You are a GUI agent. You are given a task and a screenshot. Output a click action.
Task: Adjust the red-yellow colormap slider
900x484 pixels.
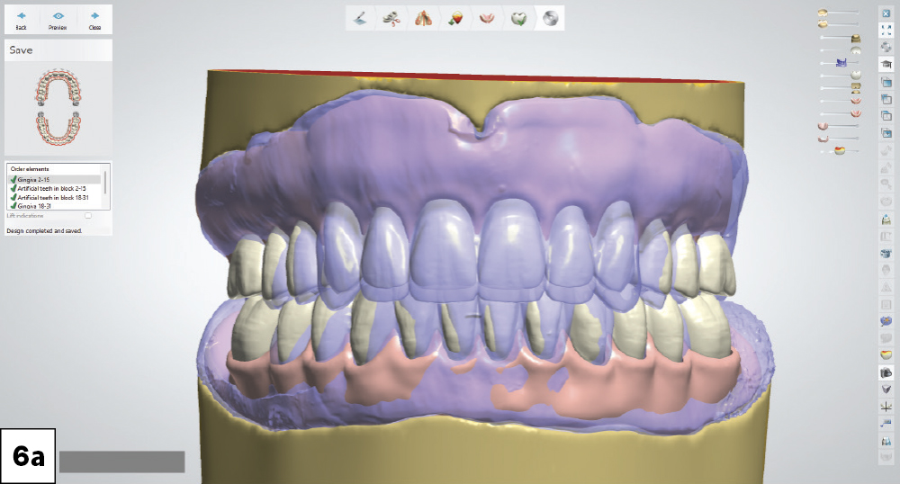point(841,151)
